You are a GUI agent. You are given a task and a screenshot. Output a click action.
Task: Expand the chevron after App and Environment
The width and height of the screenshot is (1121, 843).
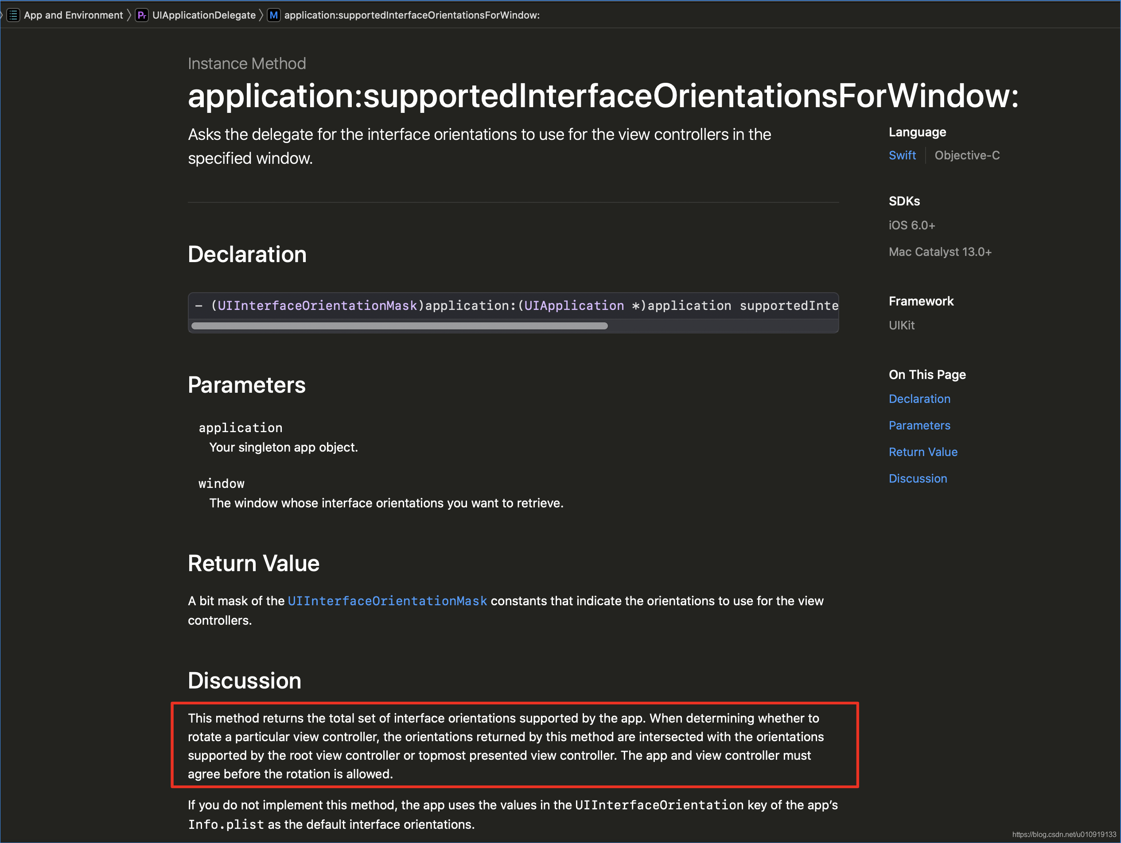(129, 15)
